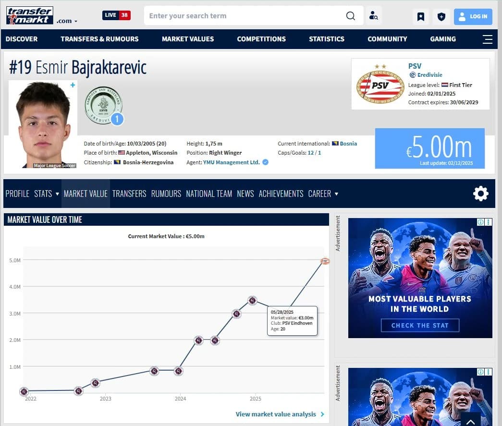Open top ad options dots icon
This screenshot has height=426, width=502.
(488, 222)
